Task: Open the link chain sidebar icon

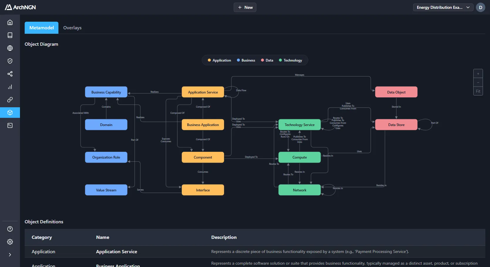Action: 10,100
